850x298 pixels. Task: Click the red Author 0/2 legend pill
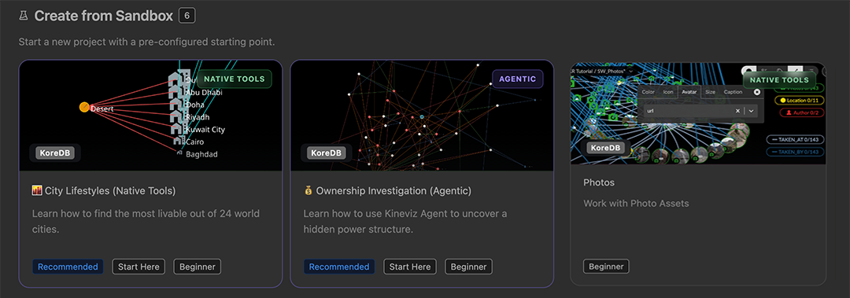[802, 112]
